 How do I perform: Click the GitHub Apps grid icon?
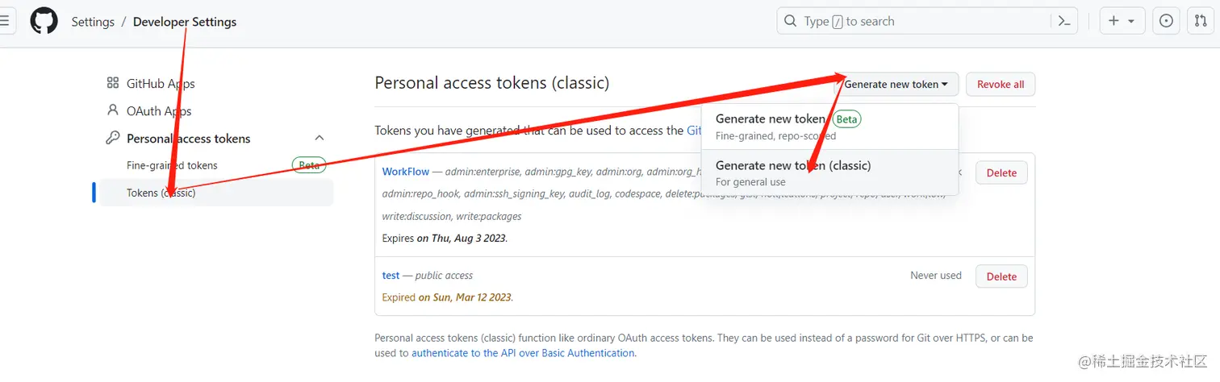pyautogui.click(x=113, y=83)
